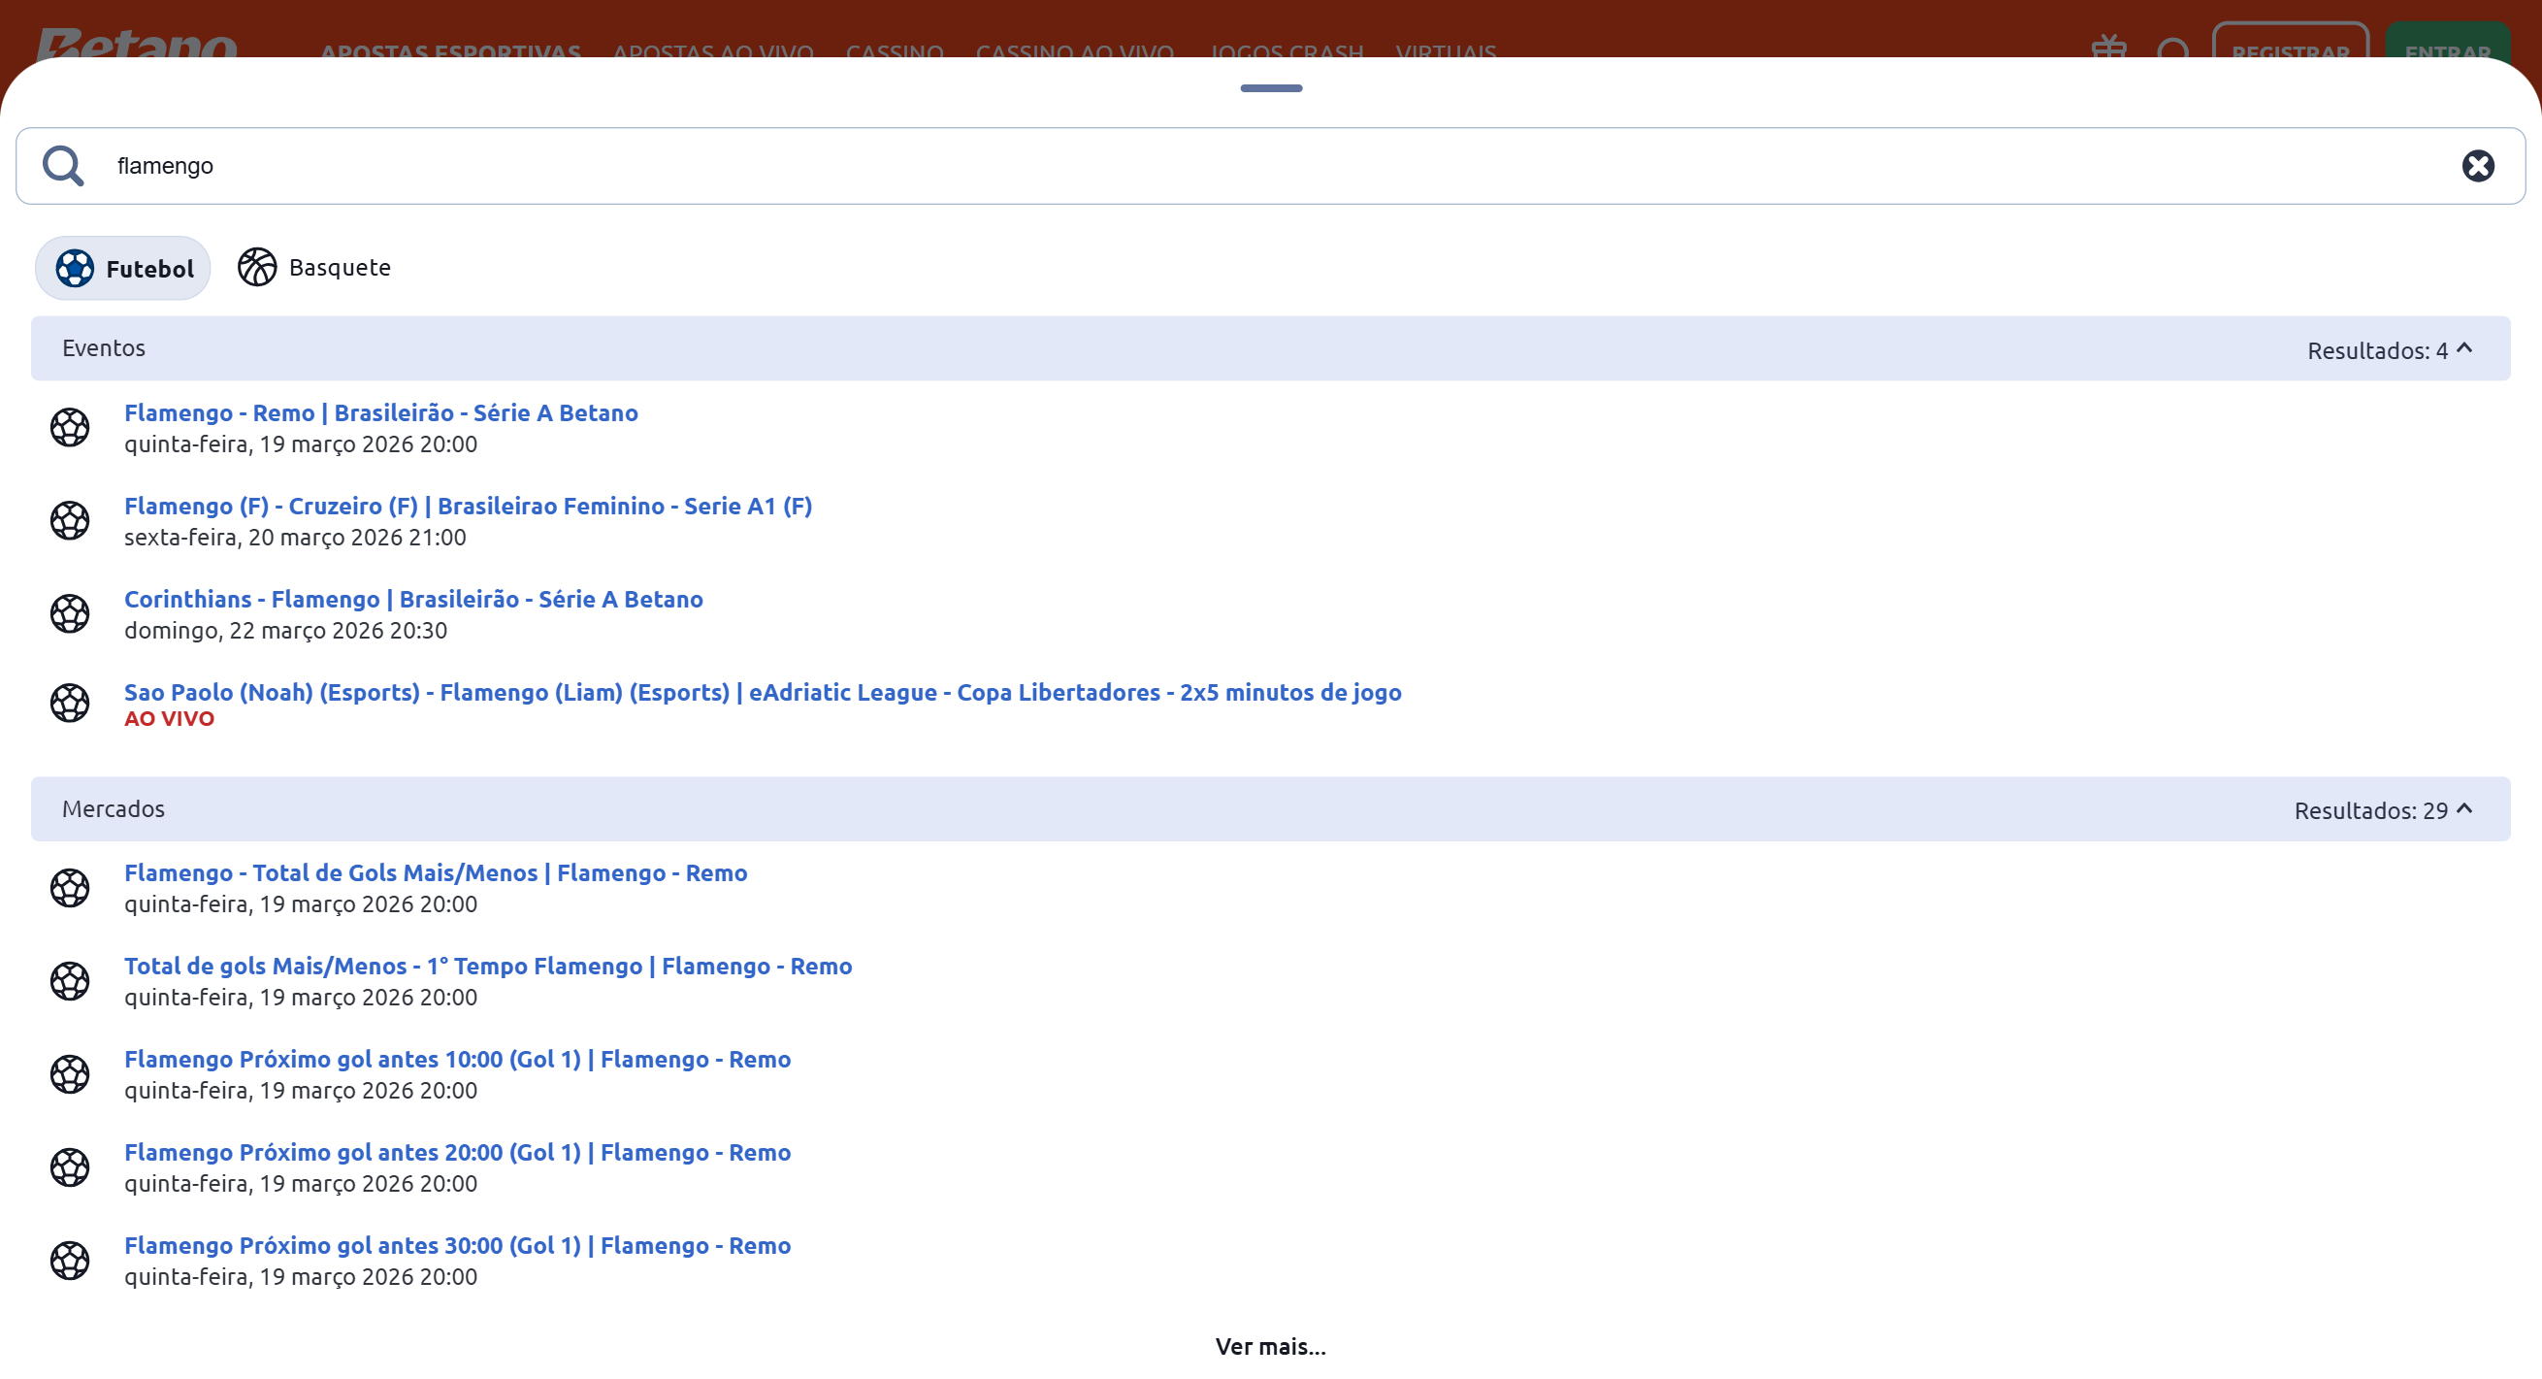Click soccer ball icon beside Sao Paolo Esports event

pyautogui.click(x=70, y=704)
